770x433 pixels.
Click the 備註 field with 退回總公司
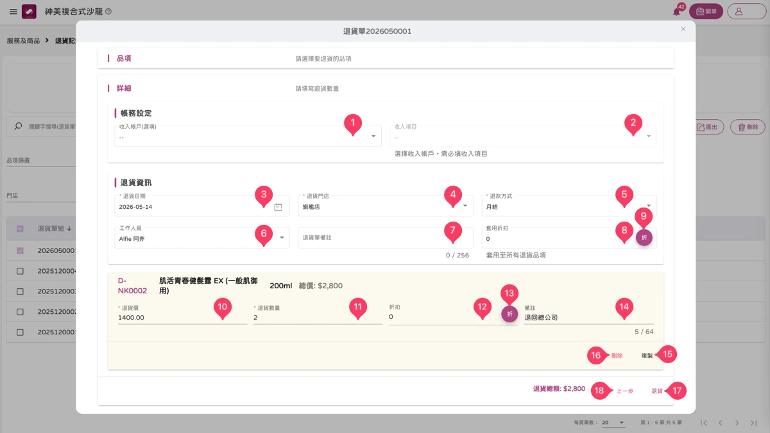coord(589,314)
